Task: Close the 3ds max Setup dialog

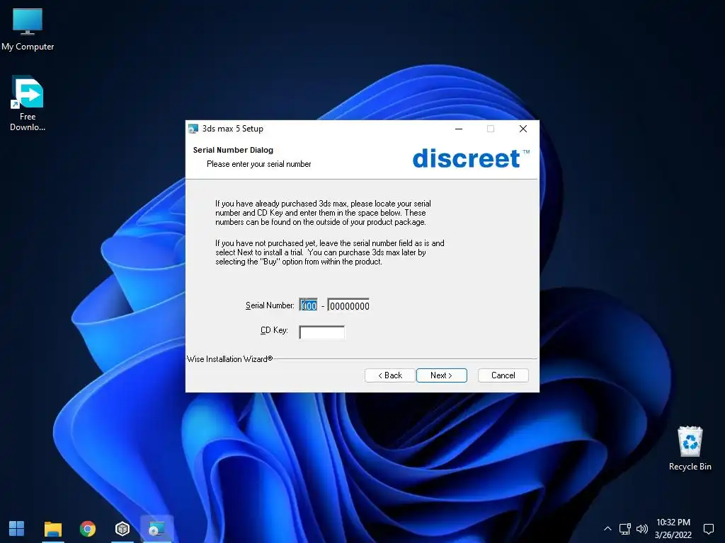Action: coord(523,129)
